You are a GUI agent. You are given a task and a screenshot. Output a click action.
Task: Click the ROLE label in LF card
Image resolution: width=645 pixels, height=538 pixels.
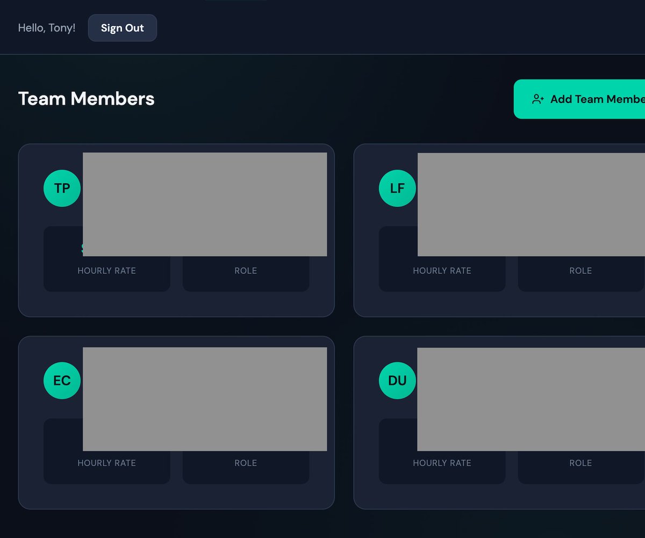[580, 271]
